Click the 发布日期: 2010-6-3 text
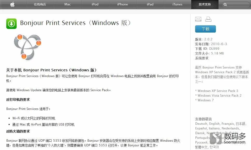The image size is (251, 150). (x=211, y=44)
